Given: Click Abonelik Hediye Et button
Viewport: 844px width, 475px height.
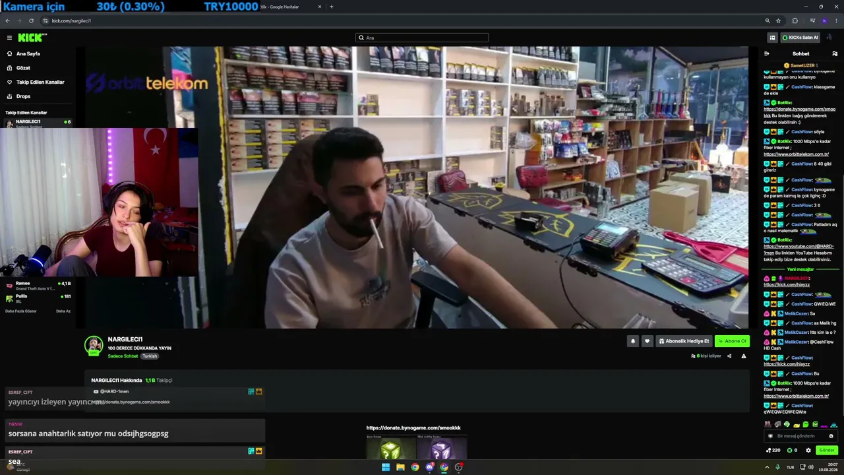Looking at the screenshot, I should click(x=684, y=341).
